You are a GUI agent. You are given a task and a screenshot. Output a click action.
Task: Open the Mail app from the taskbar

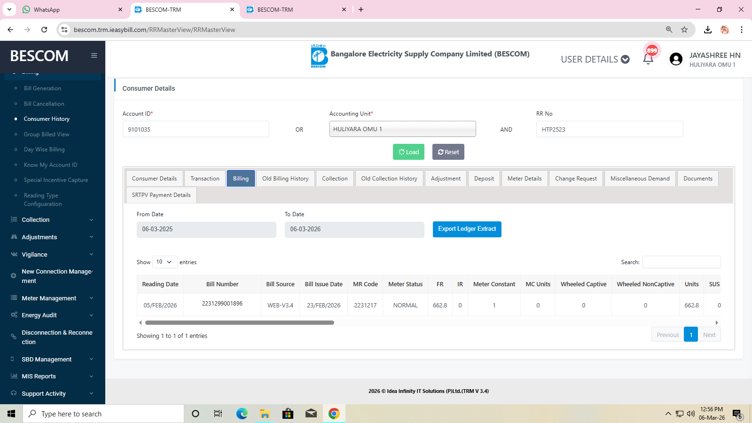[x=311, y=414]
